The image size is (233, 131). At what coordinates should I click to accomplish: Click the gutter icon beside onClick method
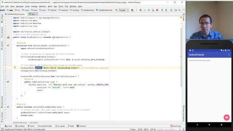(8, 82)
